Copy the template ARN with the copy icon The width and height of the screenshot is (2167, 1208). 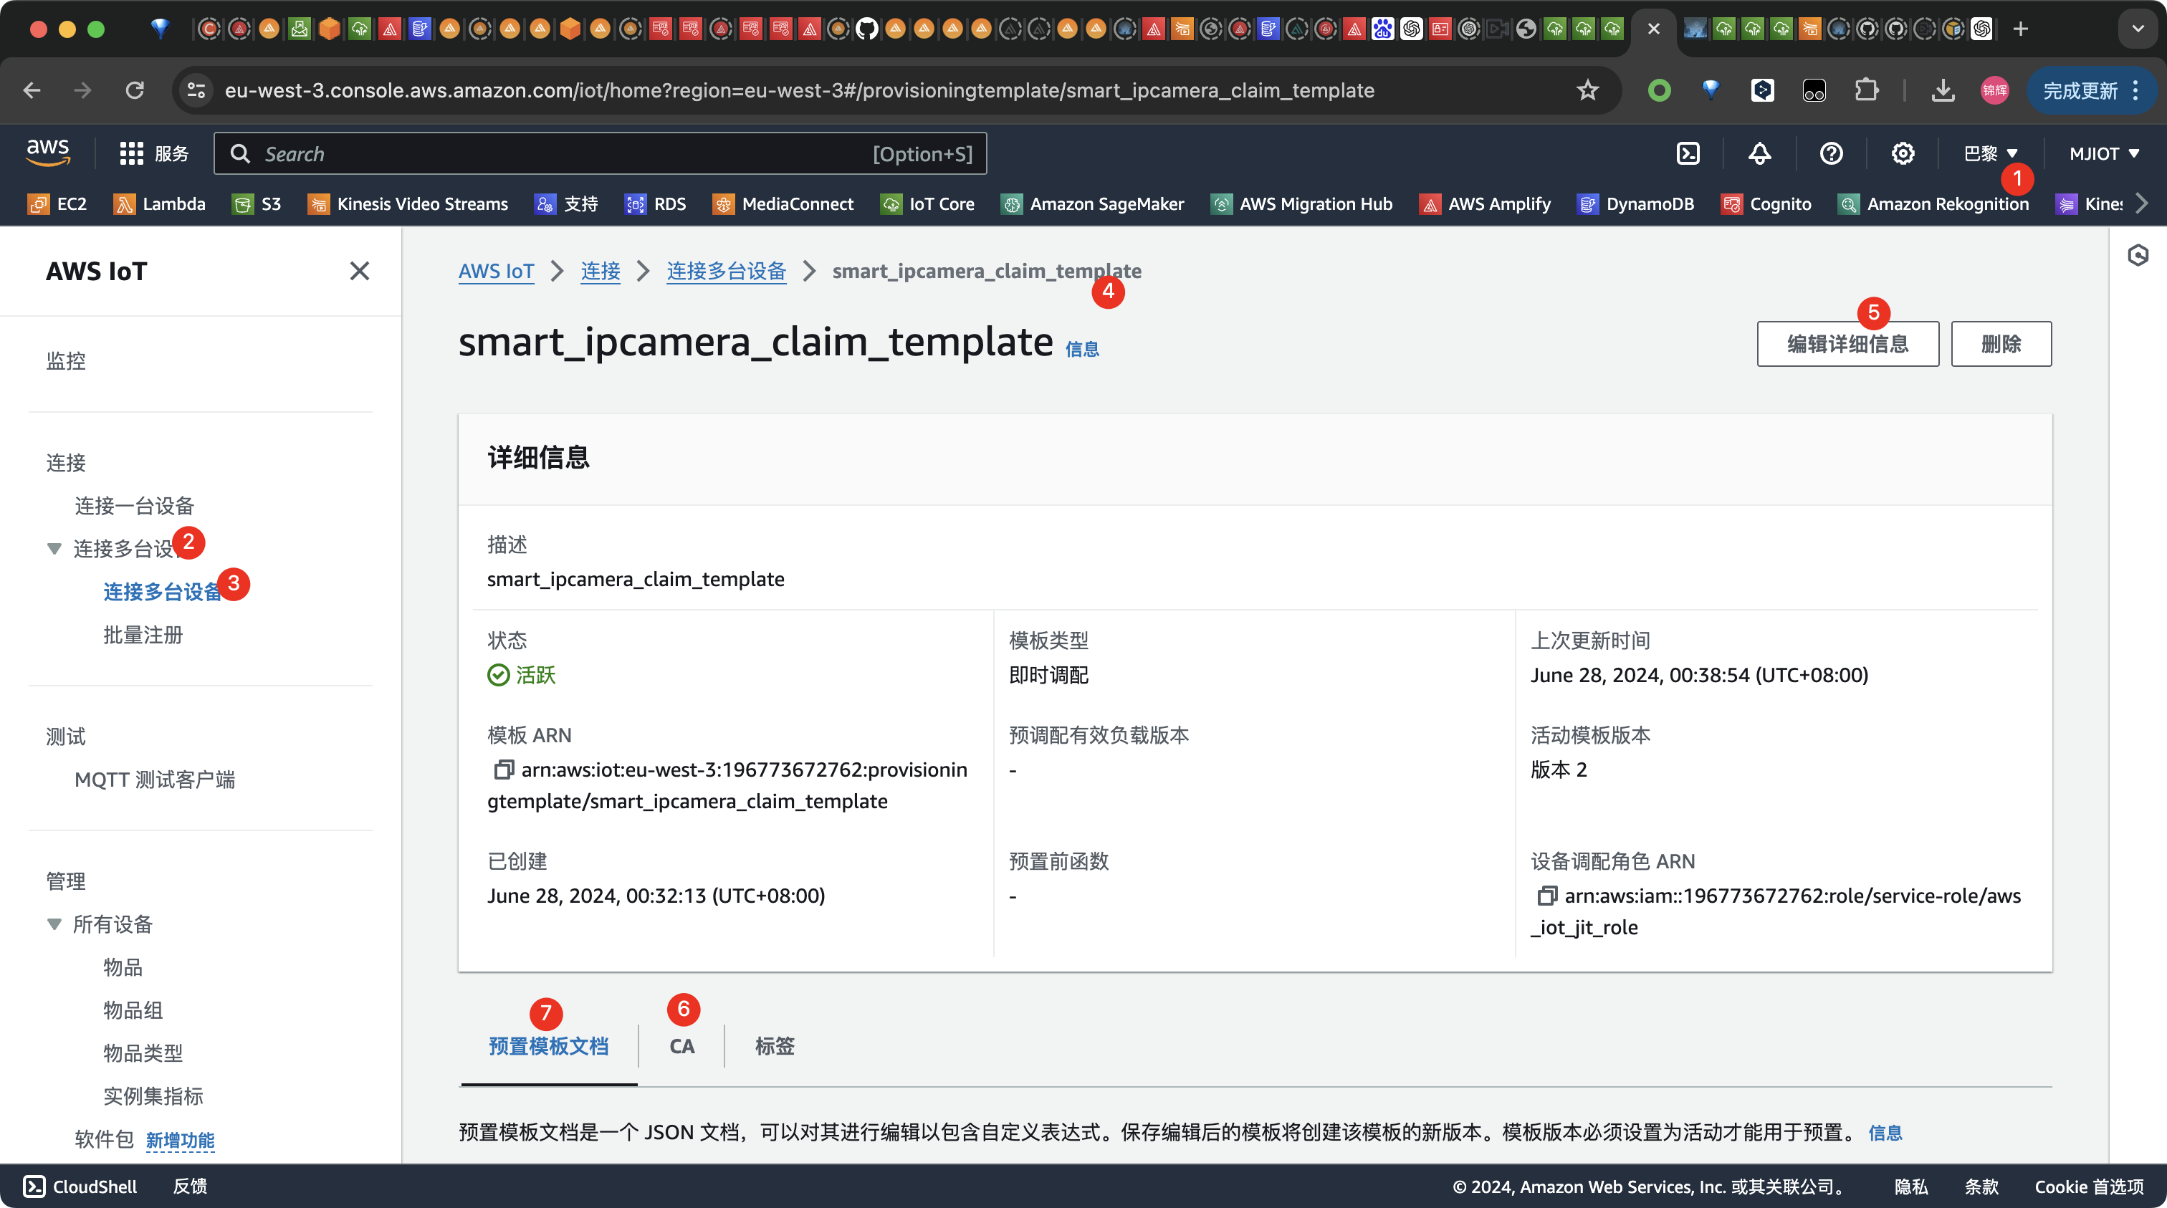(x=503, y=769)
